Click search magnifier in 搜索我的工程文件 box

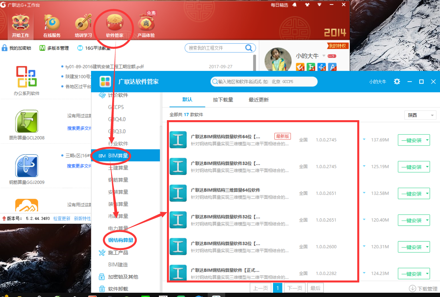pos(249,48)
